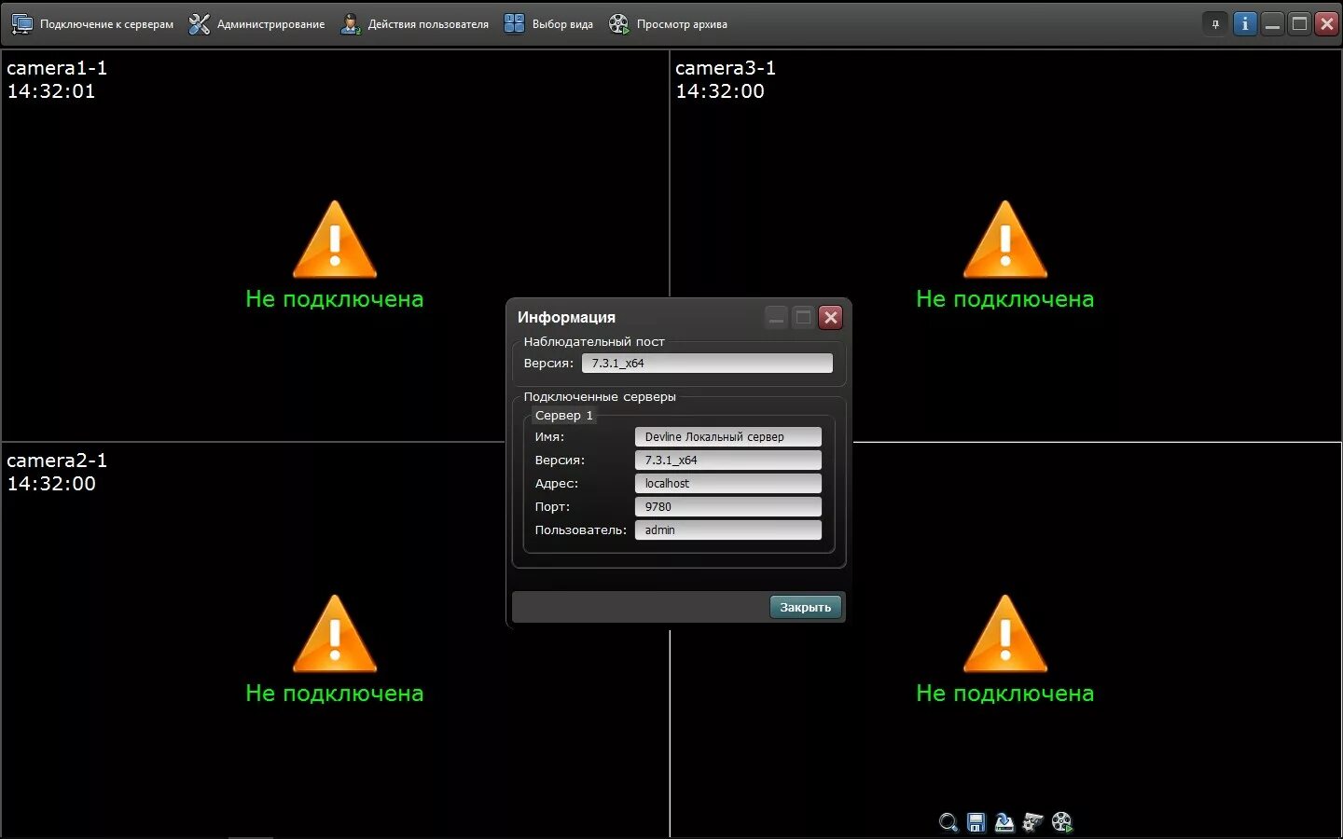Image resolution: width=1343 pixels, height=839 pixels.
Task: Open Просмотр архива in the top toolbar
Action: pyautogui.click(x=668, y=24)
